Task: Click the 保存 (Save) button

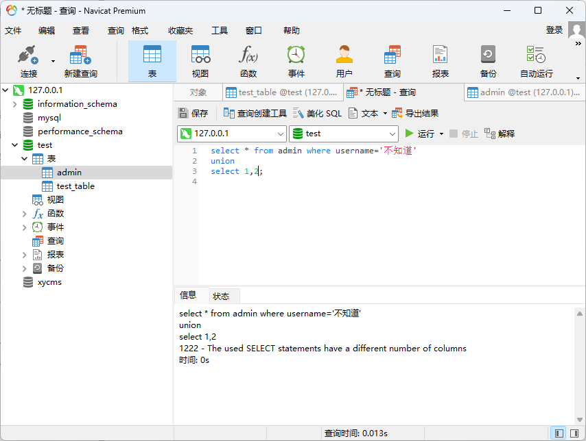Action: [x=194, y=114]
